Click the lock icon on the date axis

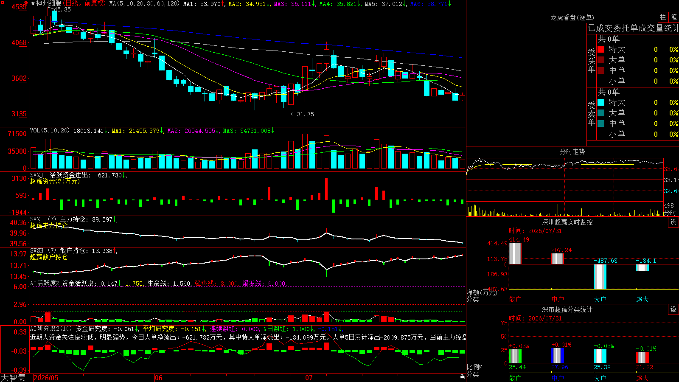pos(463,377)
